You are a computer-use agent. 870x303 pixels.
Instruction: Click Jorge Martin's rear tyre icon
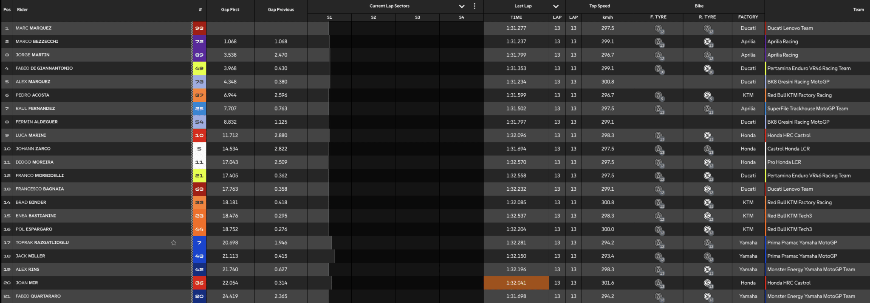point(708,56)
